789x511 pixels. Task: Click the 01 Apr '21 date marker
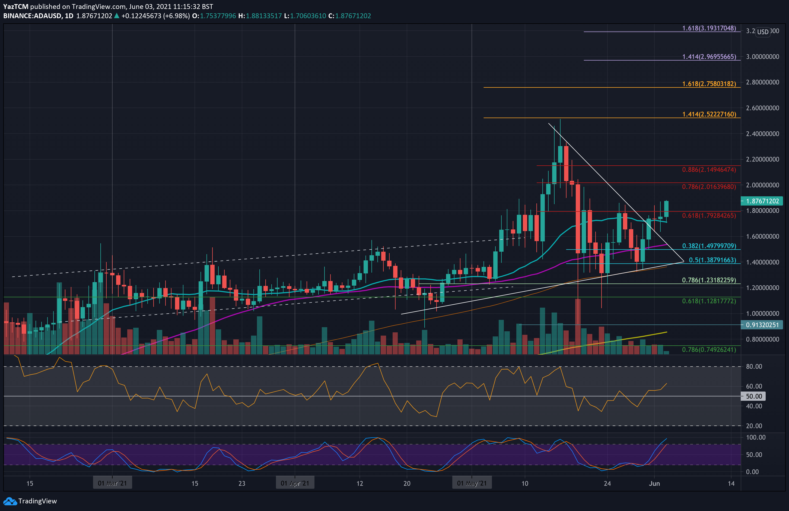click(x=295, y=483)
